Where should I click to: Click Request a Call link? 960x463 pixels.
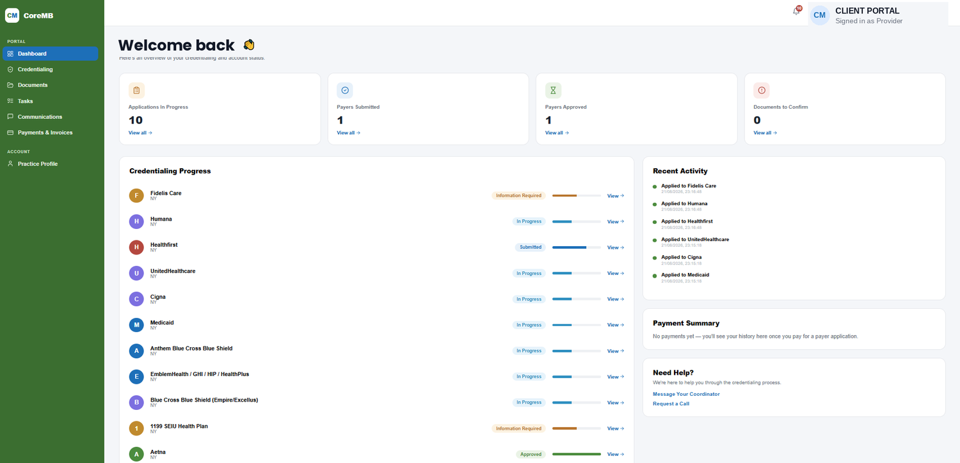click(x=671, y=404)
